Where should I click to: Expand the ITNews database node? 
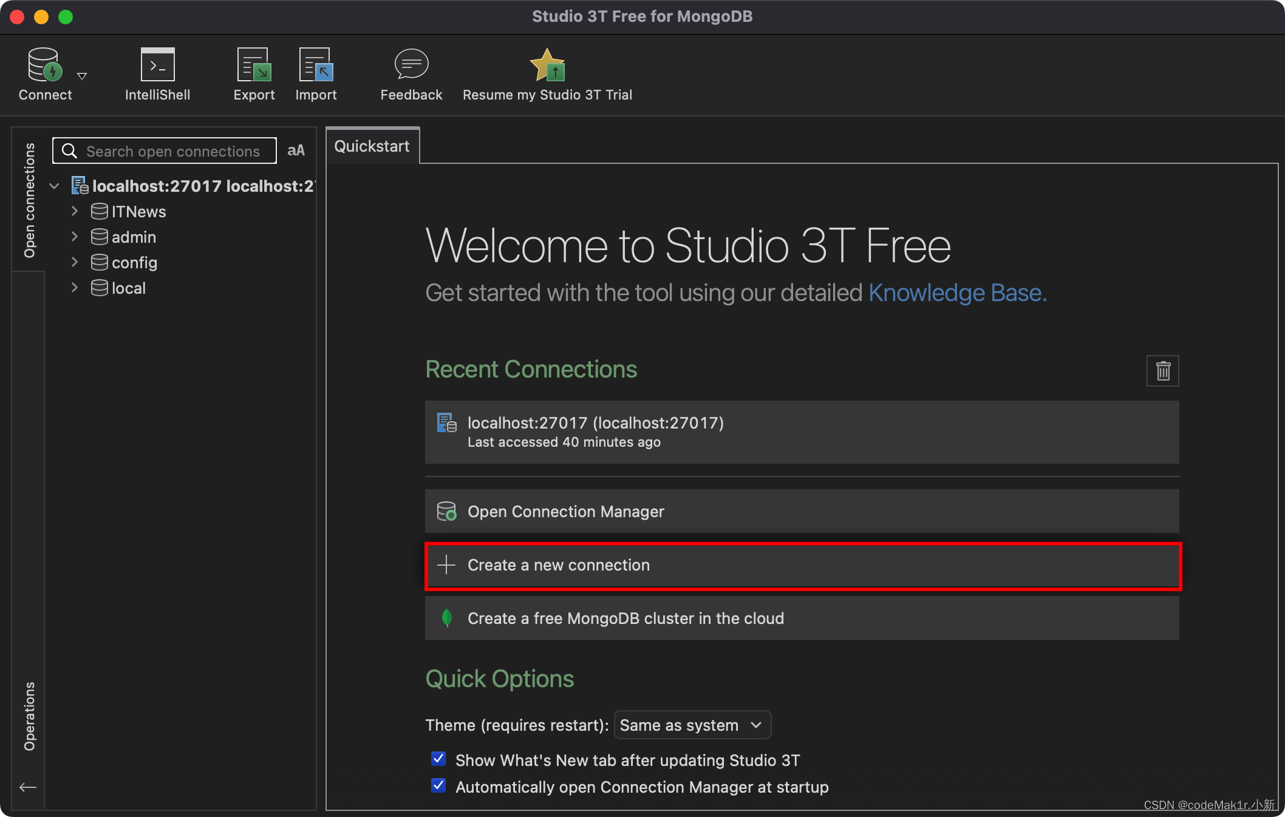click(x=75, y=211)
